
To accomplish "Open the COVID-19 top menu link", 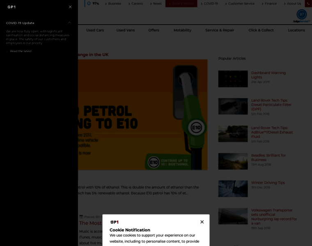I will (x=211, y=4).
